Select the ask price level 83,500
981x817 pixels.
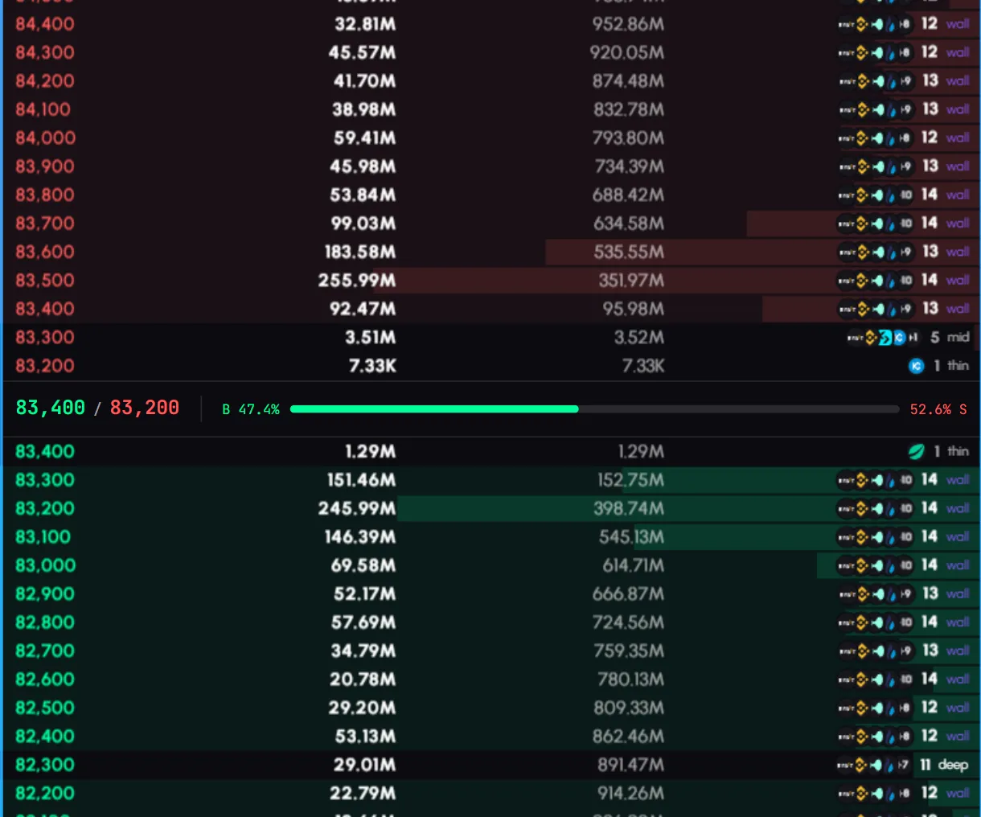tap(45, 281)
